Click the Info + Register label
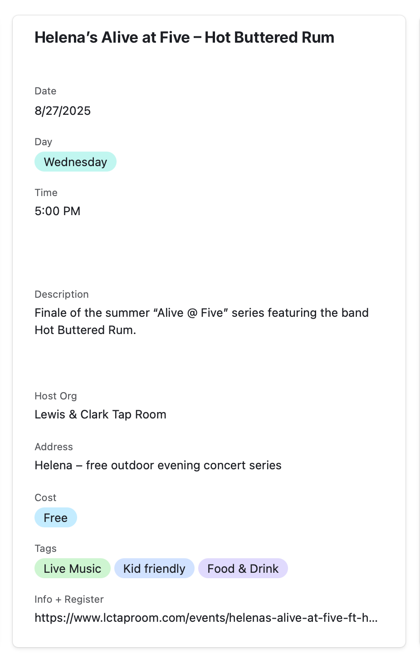Viewport: 420px width, 659px height. pyautogui.click(x=69, y=599)
